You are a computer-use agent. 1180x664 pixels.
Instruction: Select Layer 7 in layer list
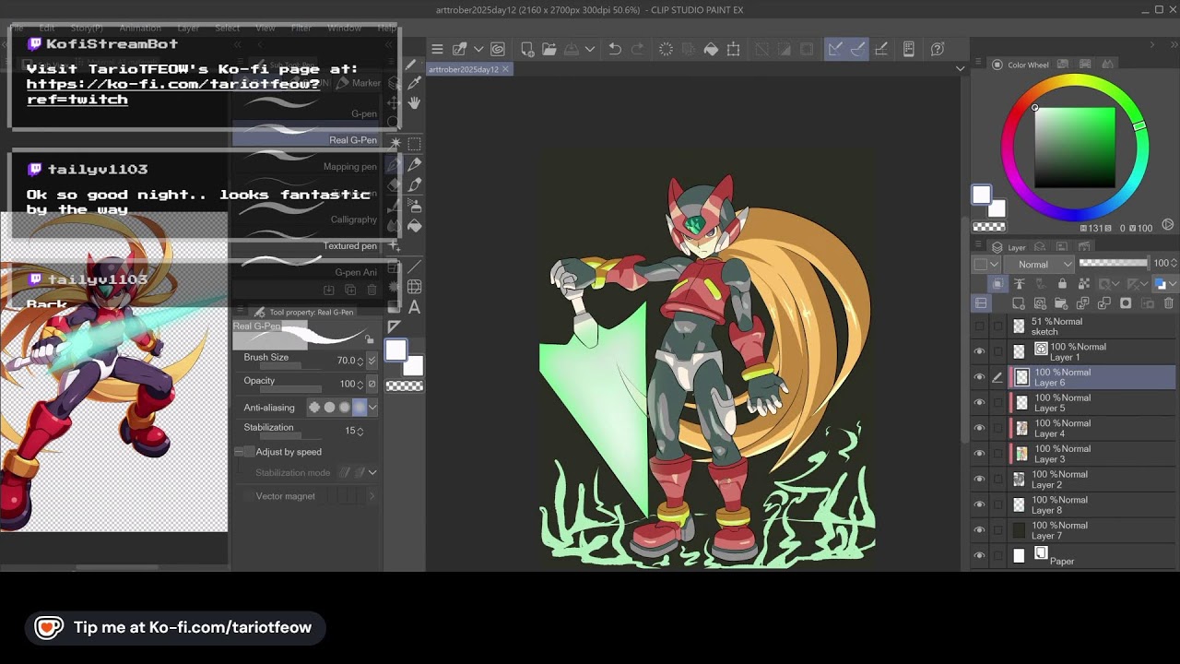tap(1093, 530)
